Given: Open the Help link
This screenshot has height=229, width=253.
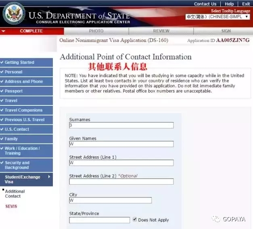Looking at the screenshot, I should click(x=229, y=4).
